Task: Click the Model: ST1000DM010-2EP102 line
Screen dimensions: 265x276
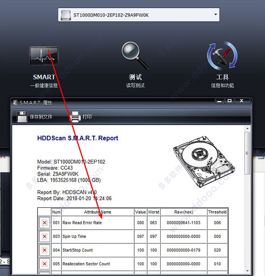Action: [x=71, y=162]
